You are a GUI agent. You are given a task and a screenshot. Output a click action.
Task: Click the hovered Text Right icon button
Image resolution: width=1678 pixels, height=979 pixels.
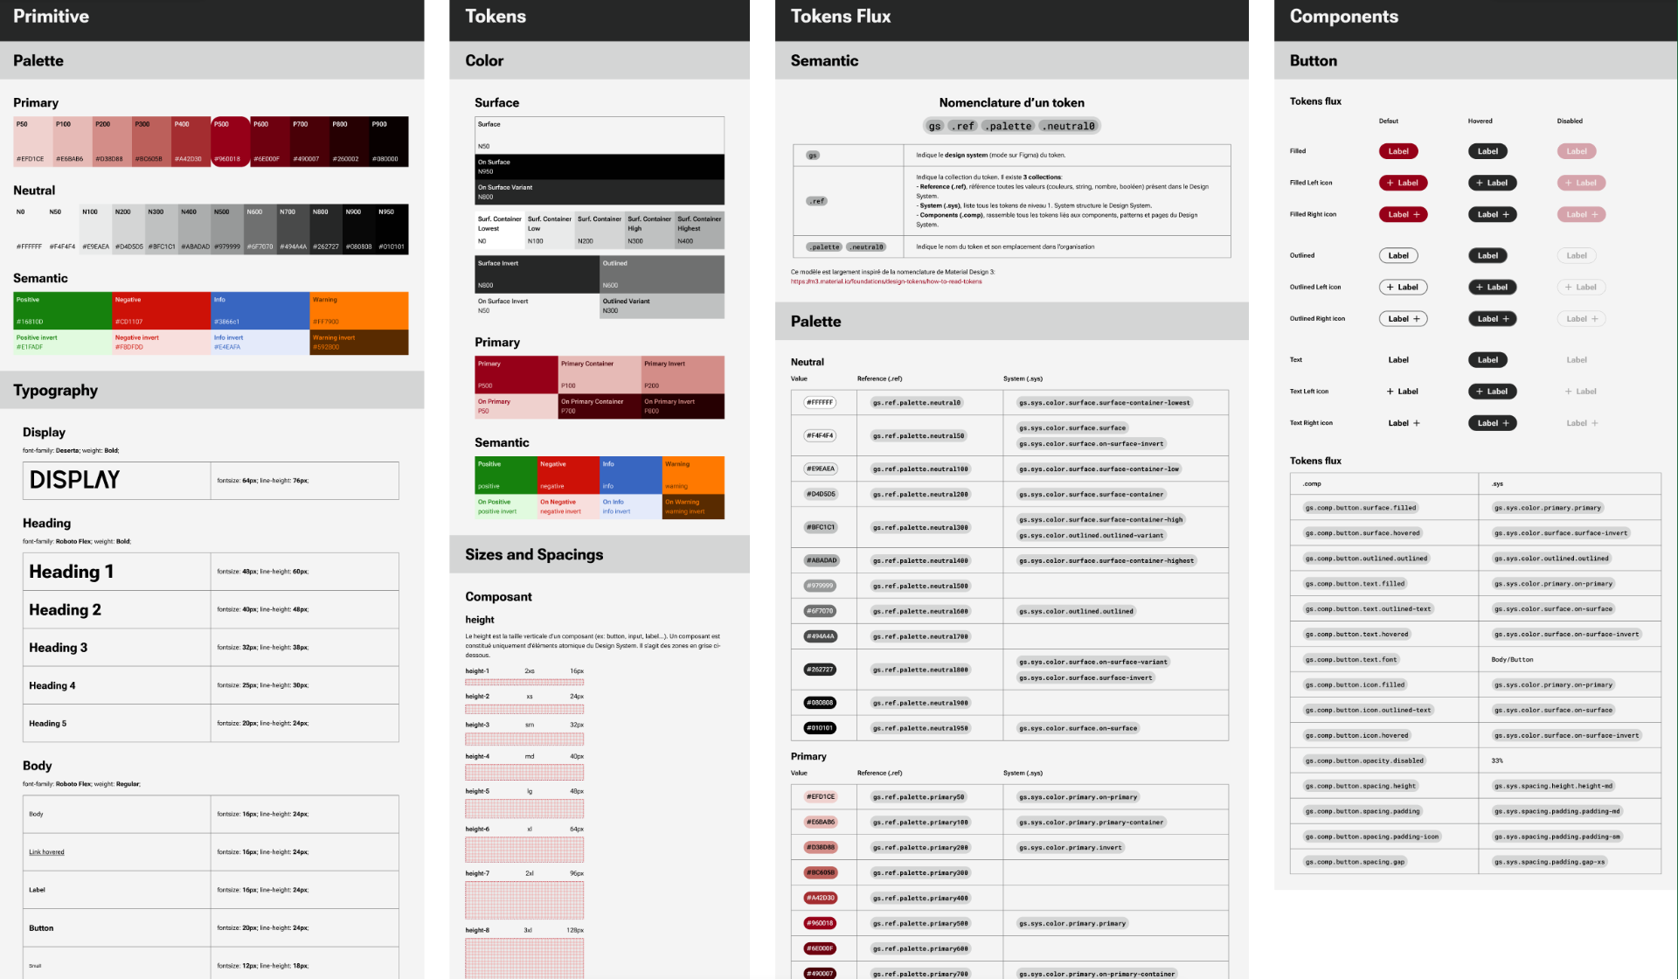tap(1492, 423)
